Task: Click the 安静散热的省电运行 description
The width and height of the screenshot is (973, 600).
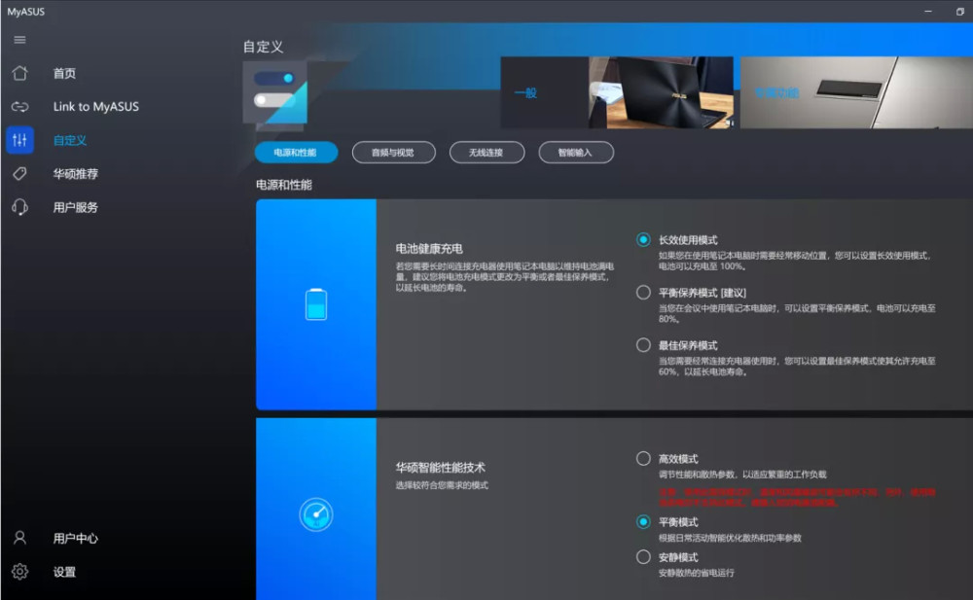Action: click(697, 573)
